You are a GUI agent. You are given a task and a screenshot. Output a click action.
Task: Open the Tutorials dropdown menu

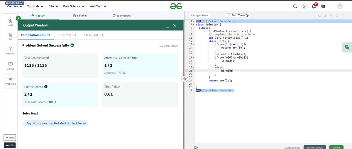point(35,6)
